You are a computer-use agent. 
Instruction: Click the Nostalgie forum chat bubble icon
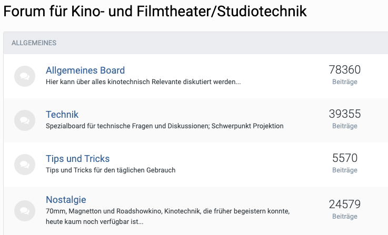coord(25,211)
